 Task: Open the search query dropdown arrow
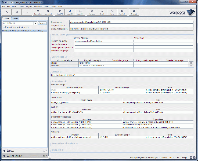click(x=35, y=23)
